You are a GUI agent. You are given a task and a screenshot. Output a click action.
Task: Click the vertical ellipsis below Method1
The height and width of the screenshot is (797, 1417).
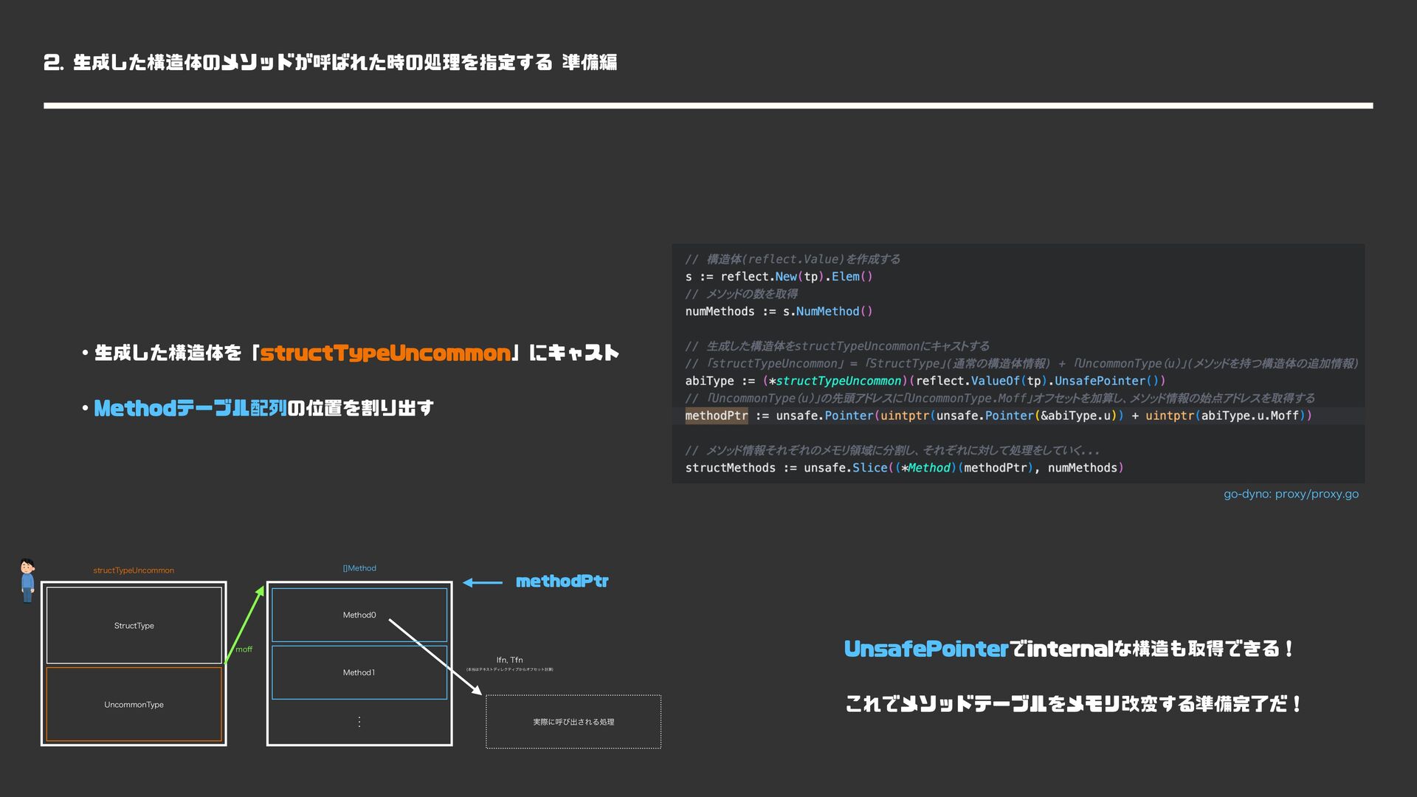359,722
